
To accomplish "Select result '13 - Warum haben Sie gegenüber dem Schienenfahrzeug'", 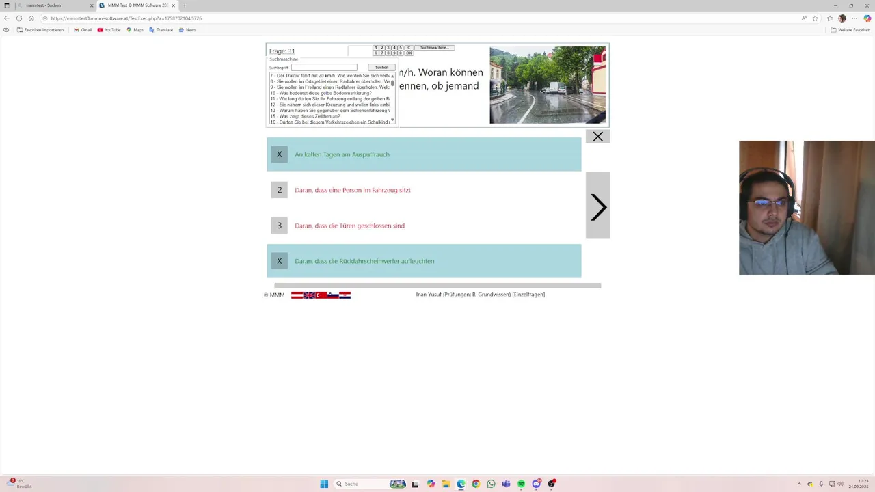I will tap(329, 110).
